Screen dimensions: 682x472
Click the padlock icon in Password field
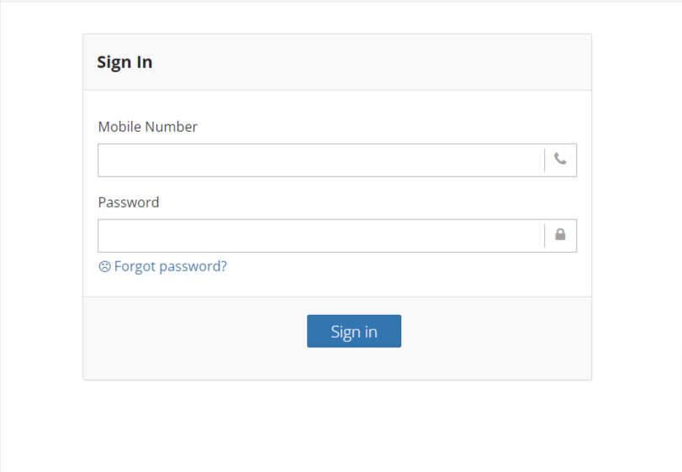click(560, 234)
